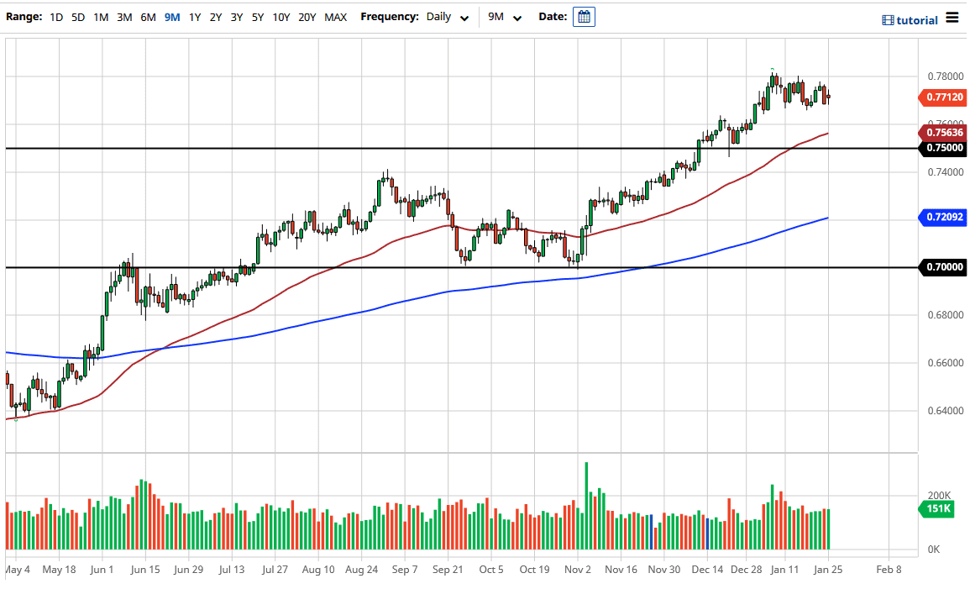This screenshot has height=589, width=970.
Task: Switch chart to 1M range
Action: click(101, 16)
